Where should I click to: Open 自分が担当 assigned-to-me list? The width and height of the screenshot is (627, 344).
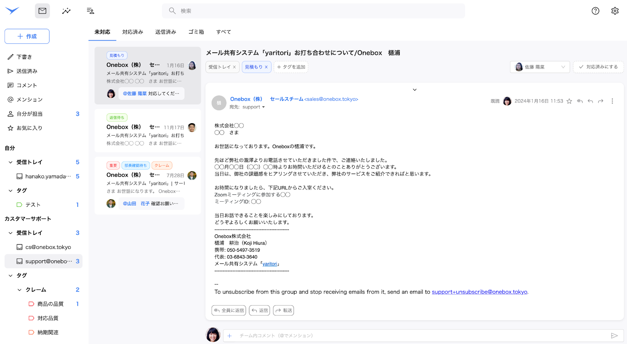[x=43, y=114]
